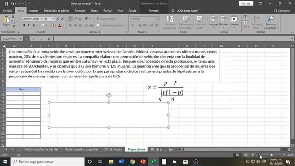Open the Calibri font name dropdown
This screenshot has width=295, height=166.
[x=41, y=18]
